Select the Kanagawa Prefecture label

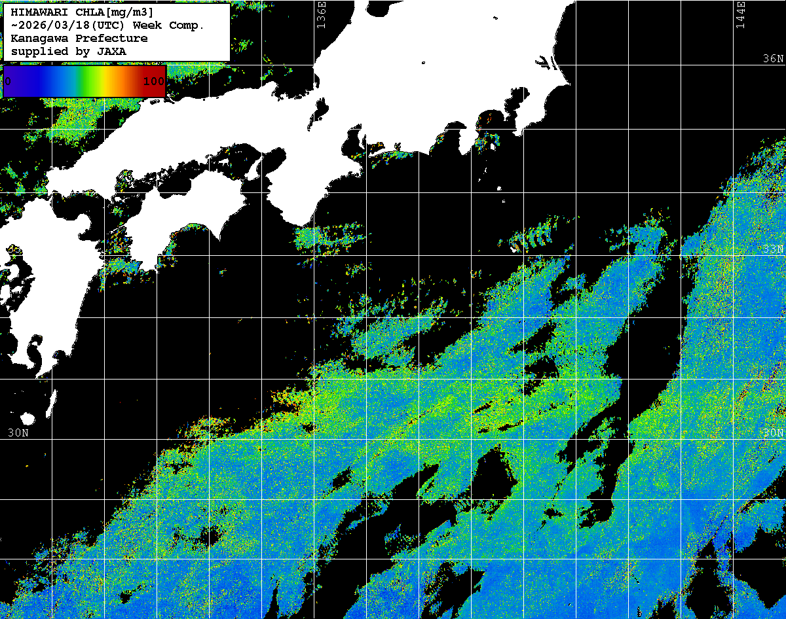click(x=79, y=39)
